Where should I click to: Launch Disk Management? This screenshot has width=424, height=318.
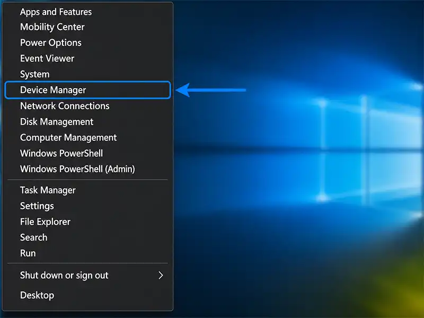(87, 122)
